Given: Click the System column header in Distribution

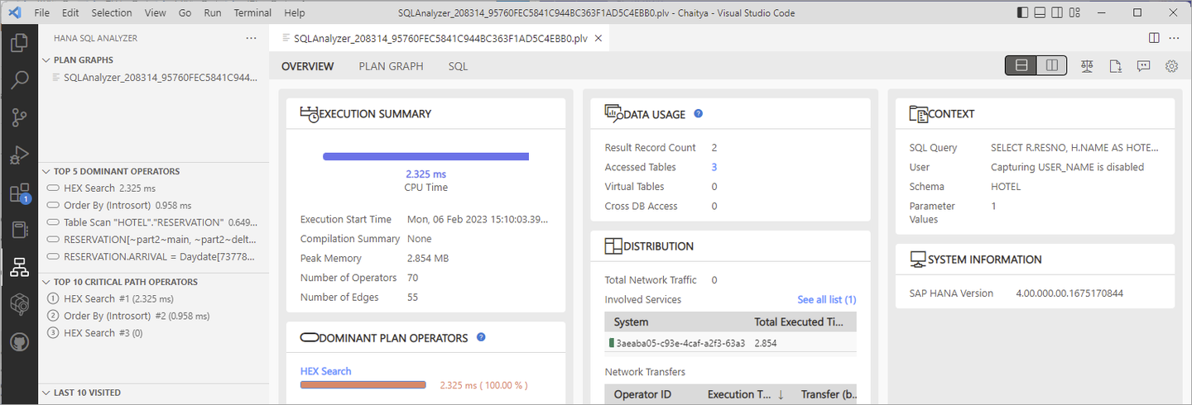Looking at the screenshot, I should 632,322.
